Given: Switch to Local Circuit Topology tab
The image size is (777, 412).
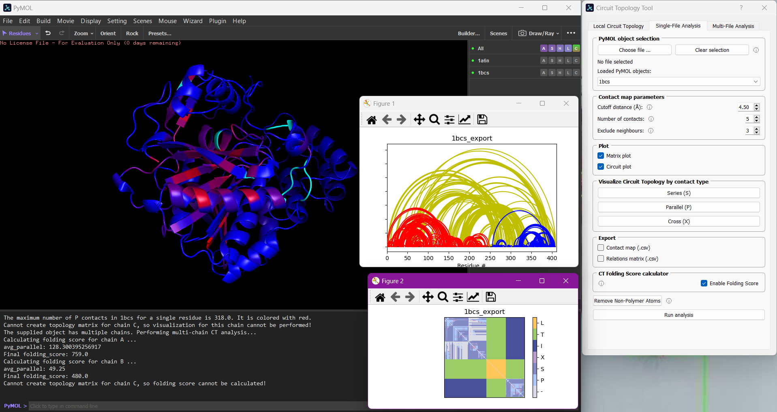Looking at the screenshot, I should tap(618, 26).
